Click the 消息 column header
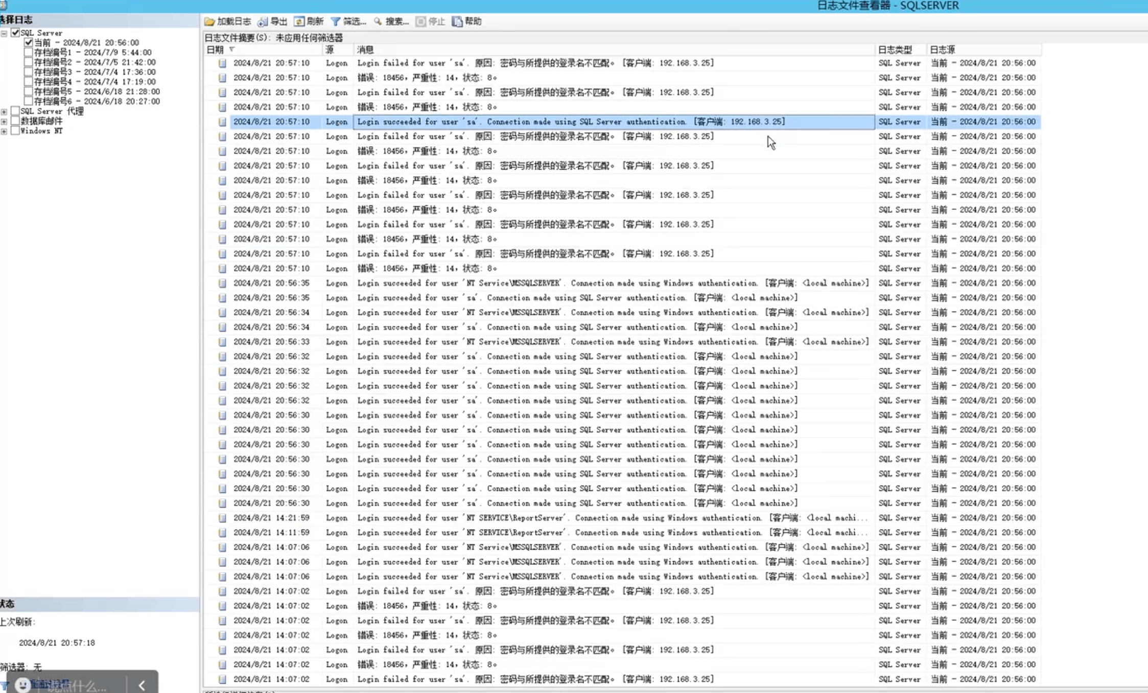 click(x=614, y=50)
